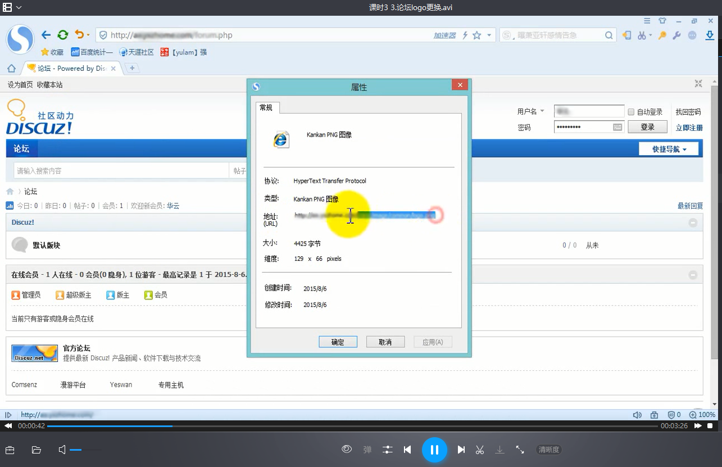722x467 pixels.
Task: Skip to the next video
Action: click(461, 450)
